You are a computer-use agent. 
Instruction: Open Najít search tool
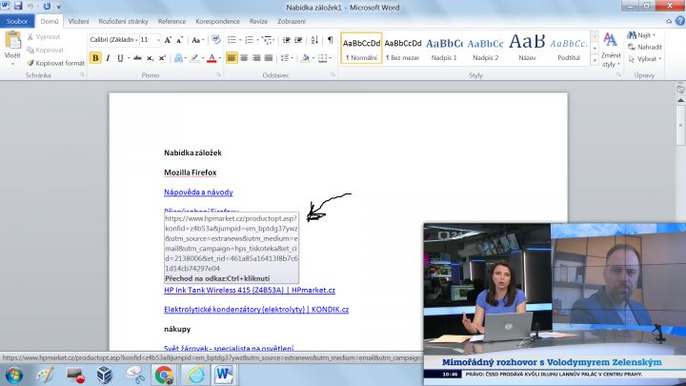[x=641, y=35]
